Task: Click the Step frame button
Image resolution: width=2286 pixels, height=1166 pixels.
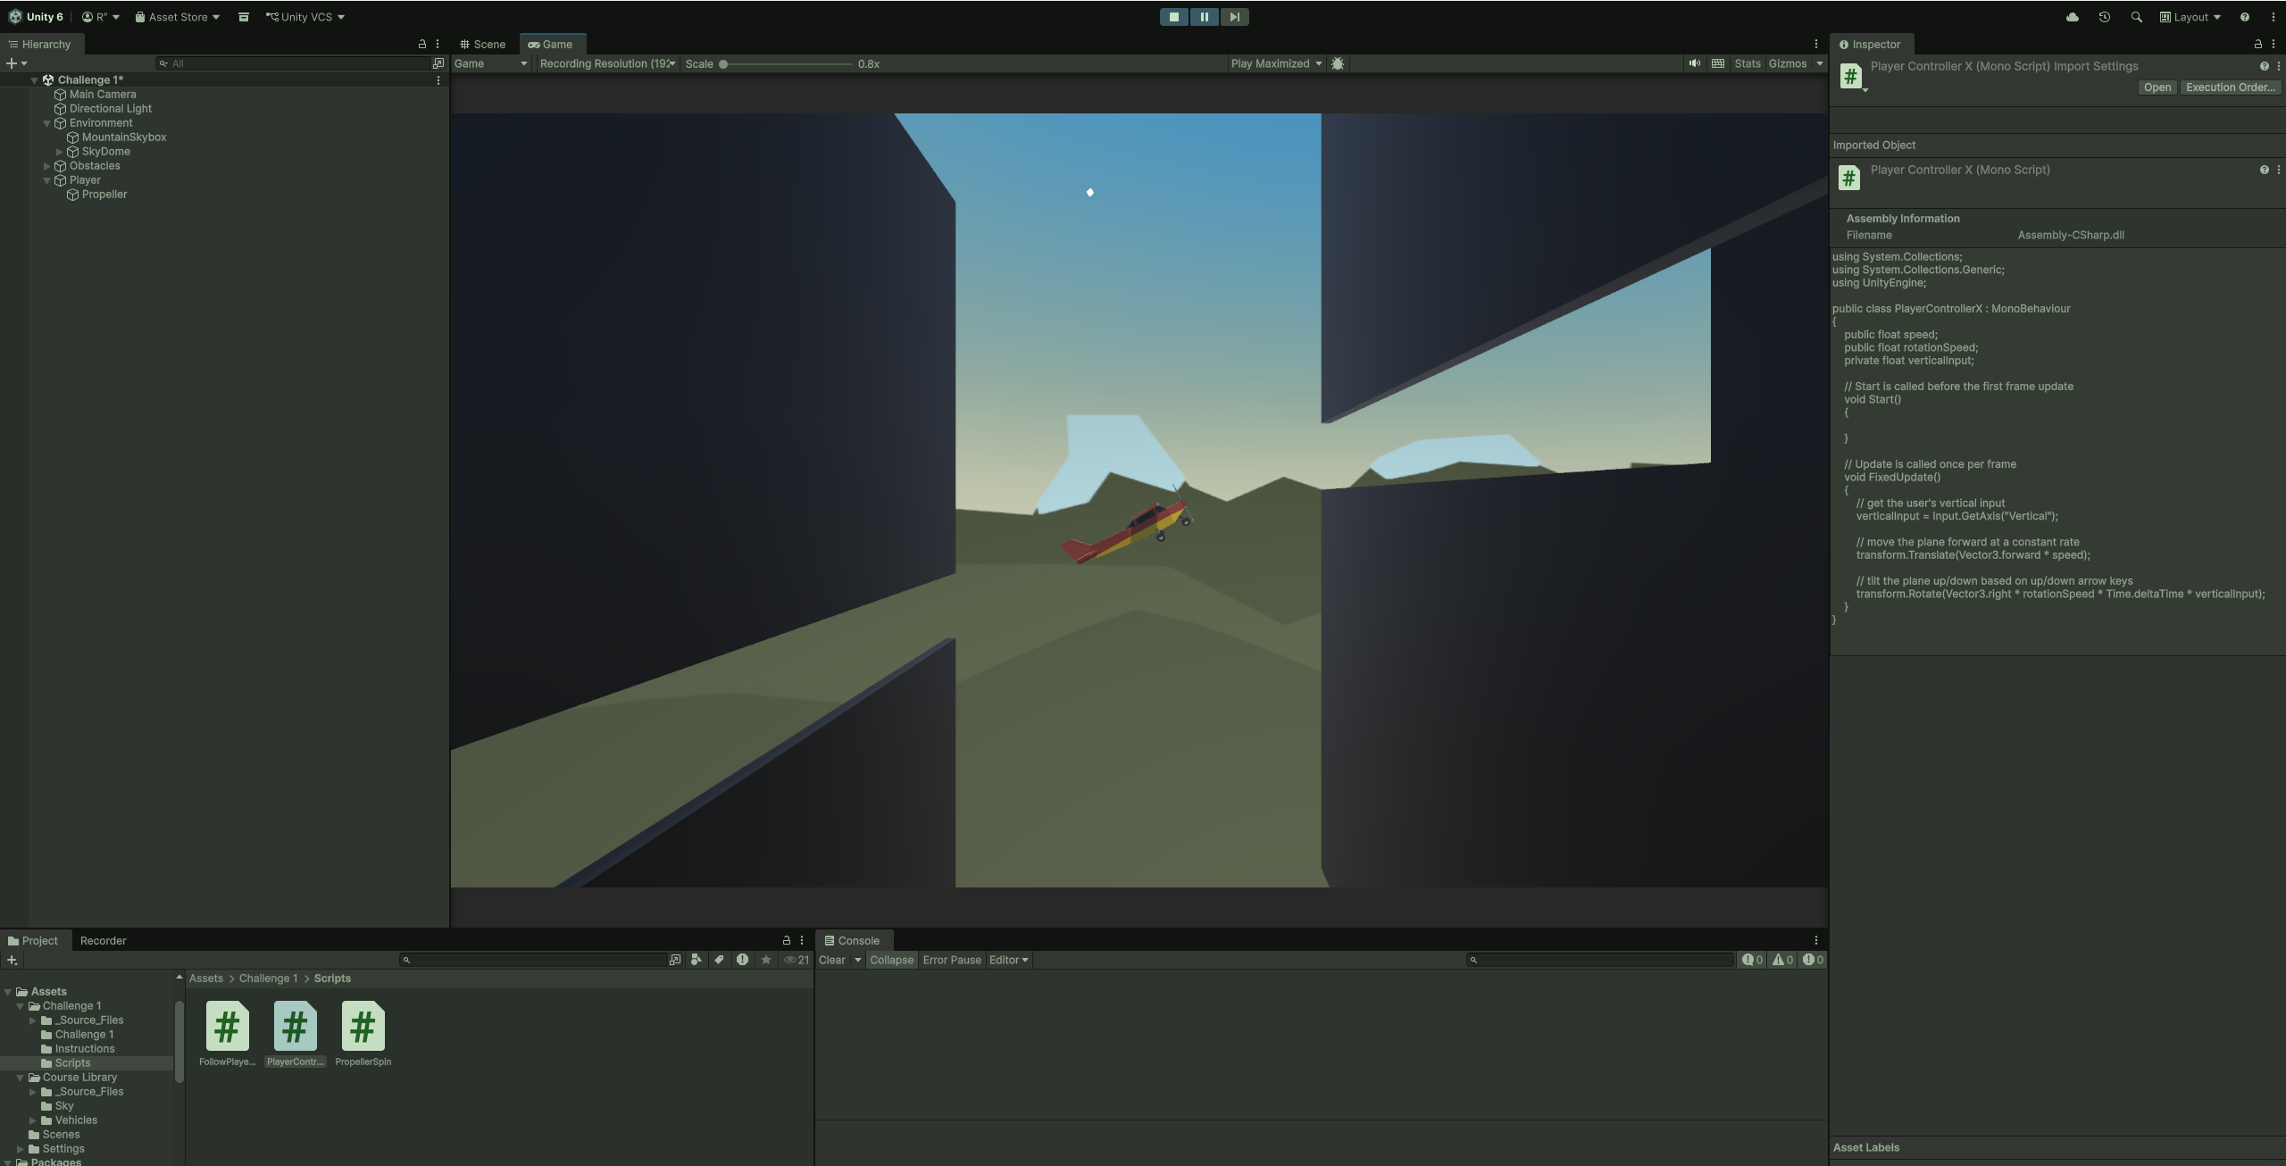Action: pos(1234,17)
